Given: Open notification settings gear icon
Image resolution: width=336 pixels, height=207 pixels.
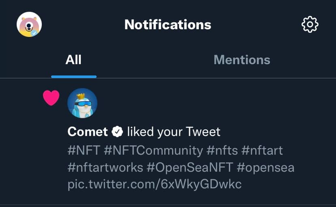Looking at the screenshot, I should click(310, 25).
